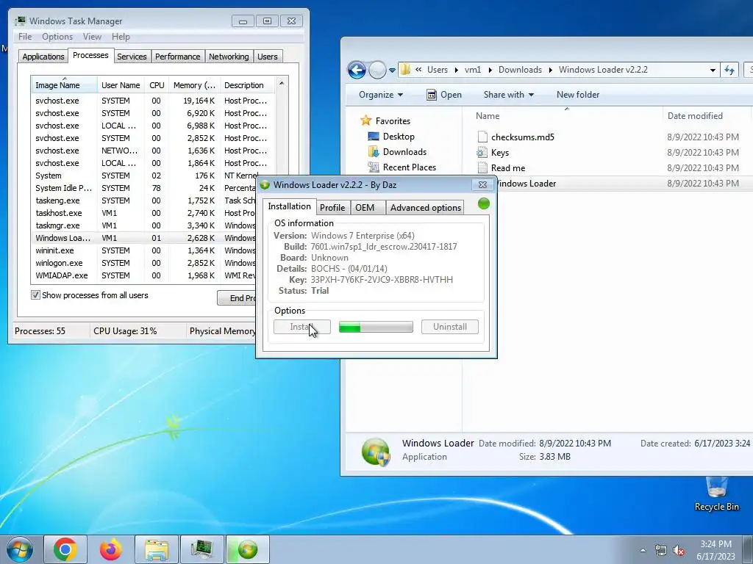
Task: Select the checksums.md5 file icon
Action: [x=482, y=137]
